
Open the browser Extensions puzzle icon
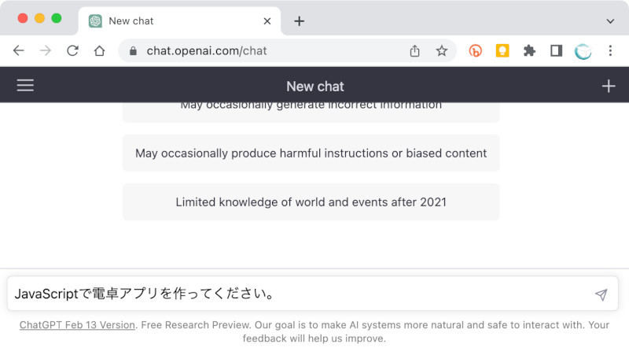tap(529, 51)
